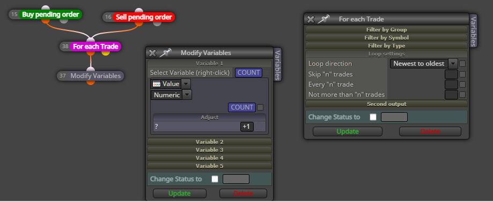The width and height of the screenshot is (493, 202).
Task: Expand Filter by Symbol section
Action: point(386,37)
